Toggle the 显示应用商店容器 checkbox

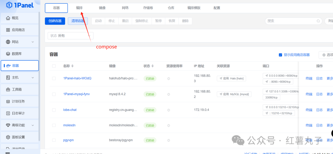click(x=280, y=55)
